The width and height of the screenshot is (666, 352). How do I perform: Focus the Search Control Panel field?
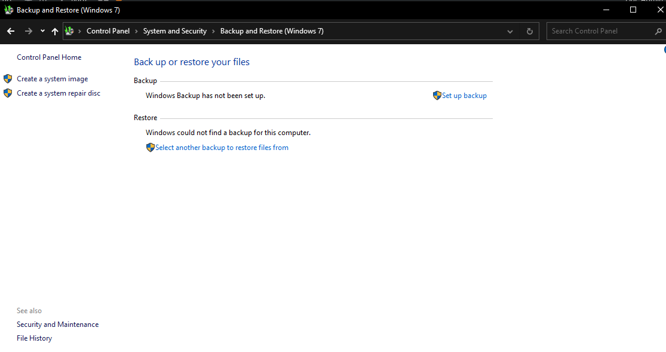pos(601,31)
